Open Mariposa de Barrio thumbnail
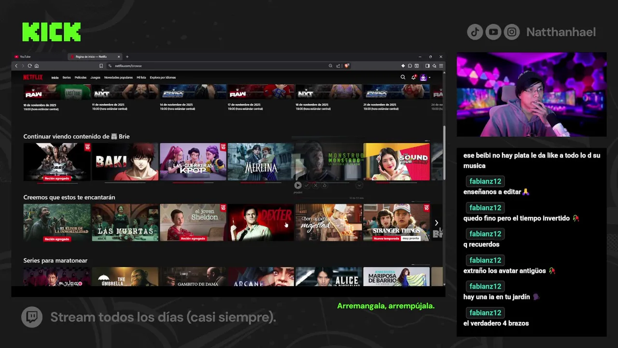Screen dimensions: 618x348 pos(396,276)
